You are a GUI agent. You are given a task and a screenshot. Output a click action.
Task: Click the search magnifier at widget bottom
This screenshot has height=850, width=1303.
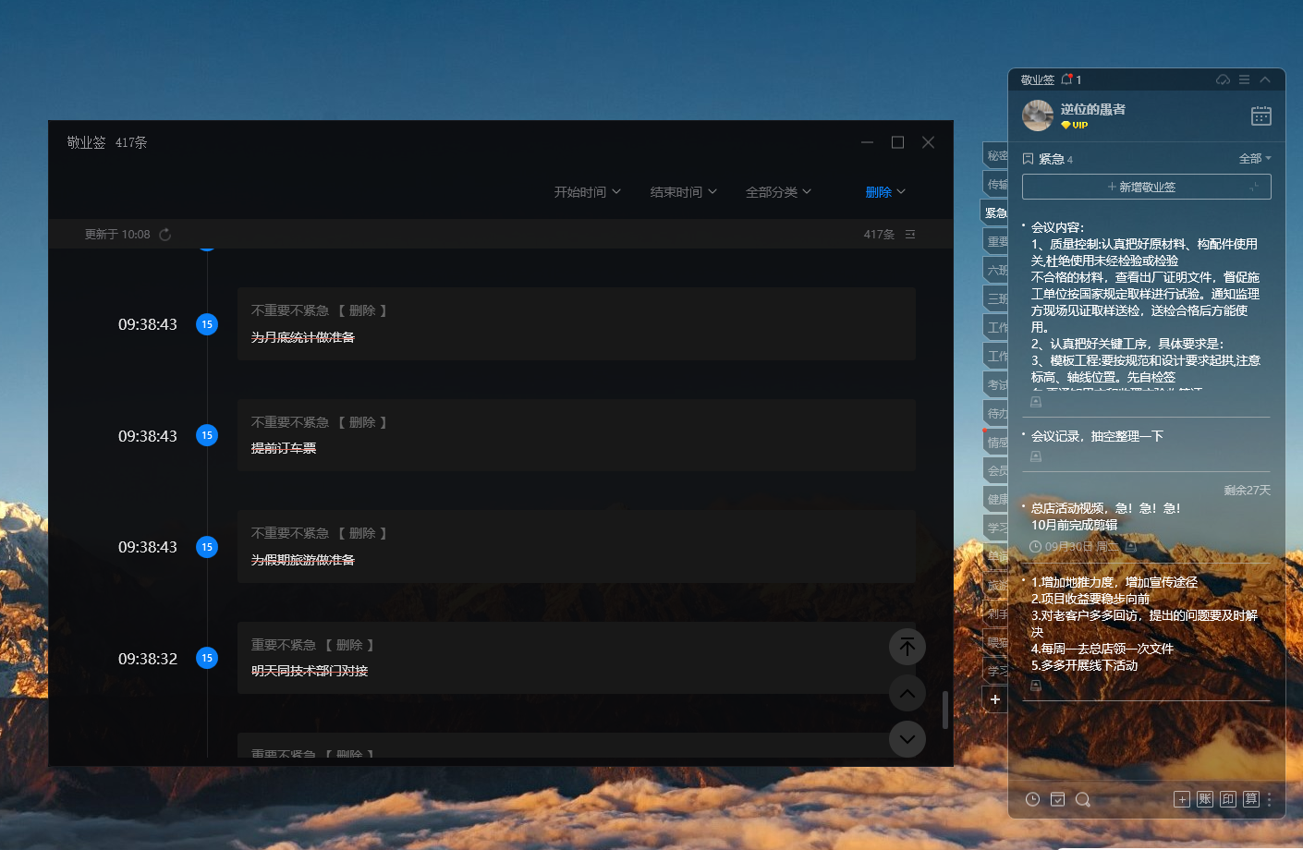point(1083,799)
